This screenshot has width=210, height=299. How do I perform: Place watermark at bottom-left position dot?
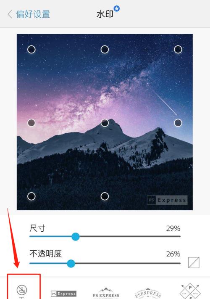pyautogui.click(x=31, y=196)
